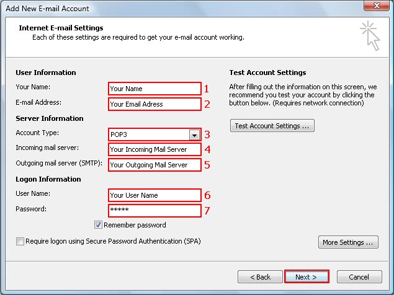Open More Settings

click(348, 242)
